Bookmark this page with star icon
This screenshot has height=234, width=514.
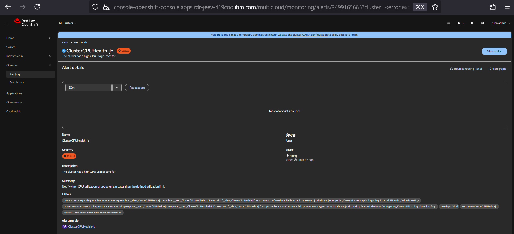tap(435, 7)
